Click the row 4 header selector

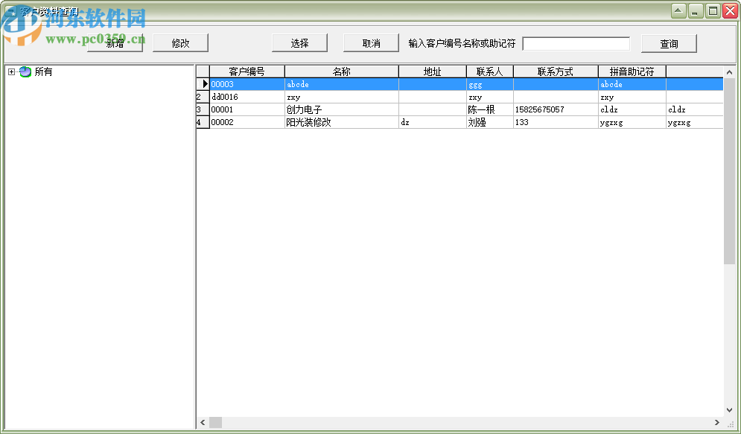tap(203, 122)
